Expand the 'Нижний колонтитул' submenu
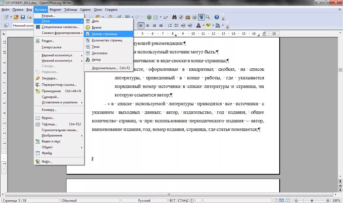This screenshot has height=203, width=343. pyautogui.click(x=59, y=61)
